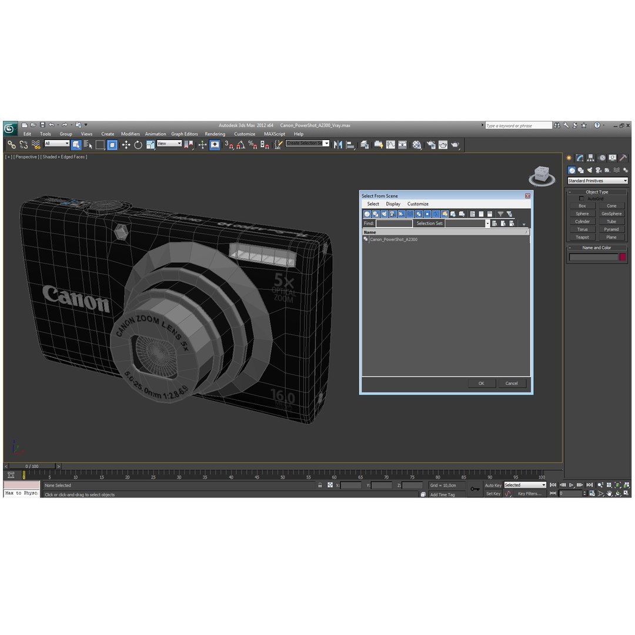
Task: Open the Display menu in Select From Scene
Action: pos(393,203)
